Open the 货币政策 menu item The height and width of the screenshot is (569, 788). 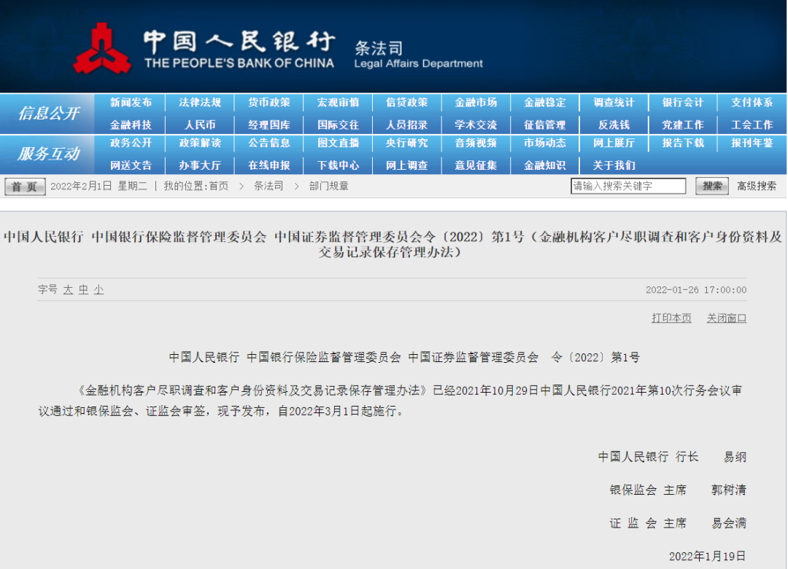tap(269, 102)
